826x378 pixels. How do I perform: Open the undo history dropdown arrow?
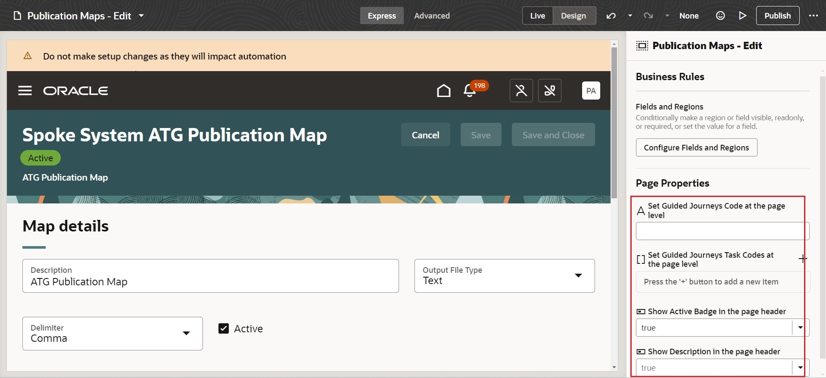click(630, 16)
